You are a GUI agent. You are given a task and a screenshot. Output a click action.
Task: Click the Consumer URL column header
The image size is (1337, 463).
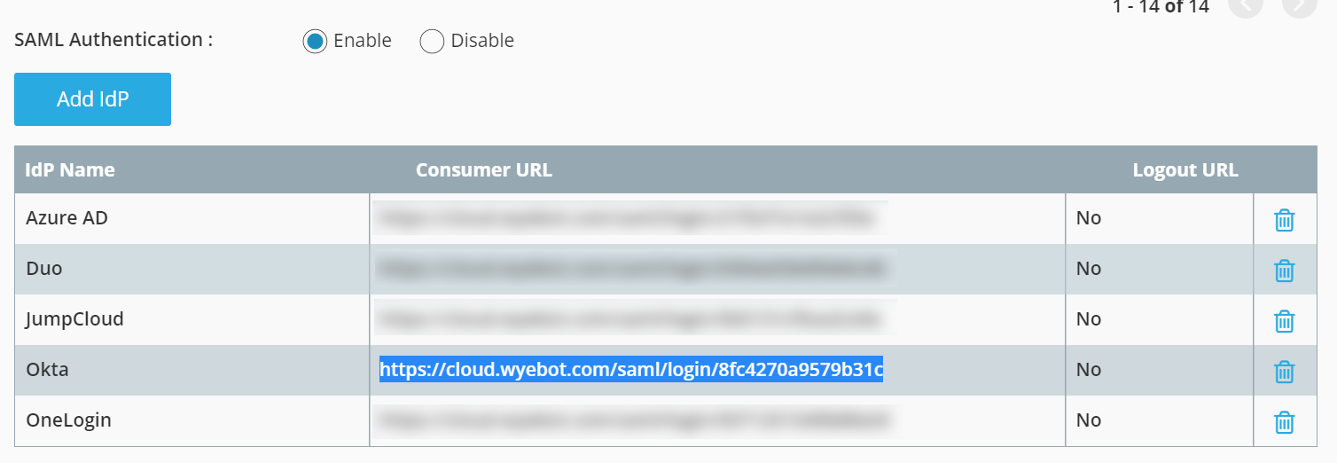click(484, 169)
